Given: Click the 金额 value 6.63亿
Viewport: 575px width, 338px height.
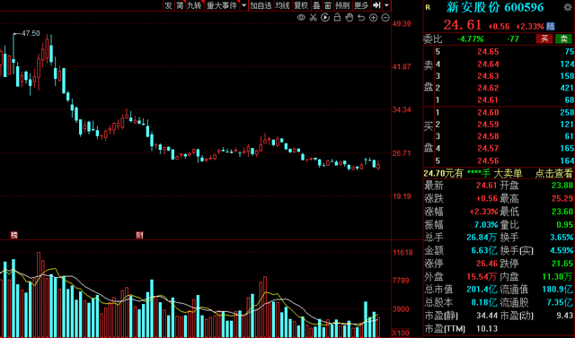Looking at the screenshot, I should [x=484, y=250].
